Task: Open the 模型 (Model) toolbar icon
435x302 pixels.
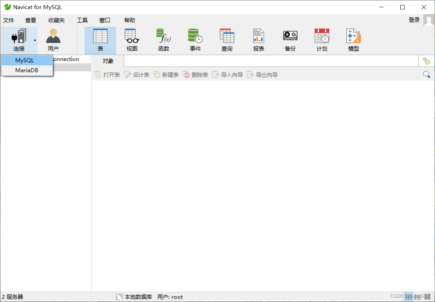Action: (354, 40)
